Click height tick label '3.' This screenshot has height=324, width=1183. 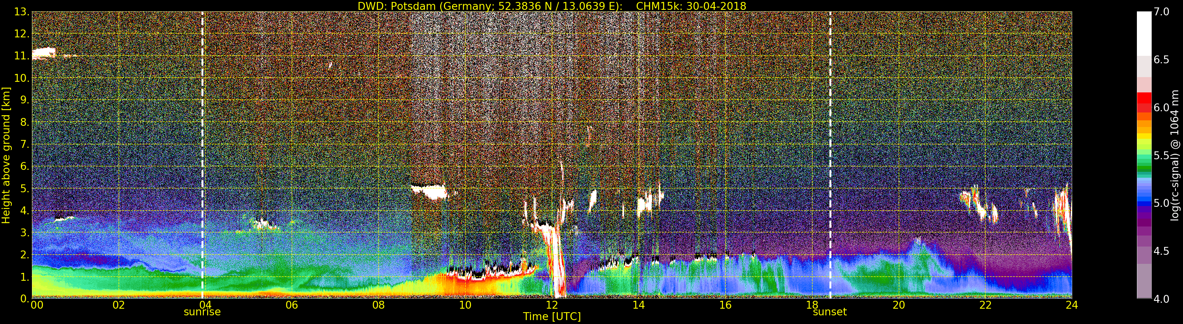tap(24, 232)
